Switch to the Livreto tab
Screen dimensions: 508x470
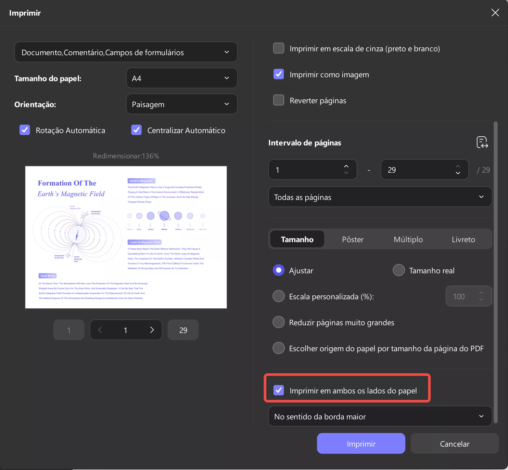pos(463,239)
